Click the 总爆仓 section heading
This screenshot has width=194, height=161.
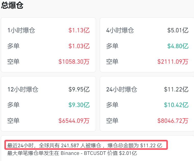(x=12, y=6)
